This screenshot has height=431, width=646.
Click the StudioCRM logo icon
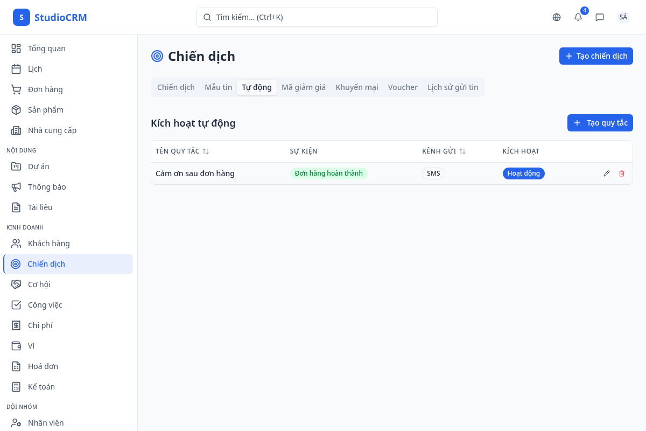click(x=22, y=17)
